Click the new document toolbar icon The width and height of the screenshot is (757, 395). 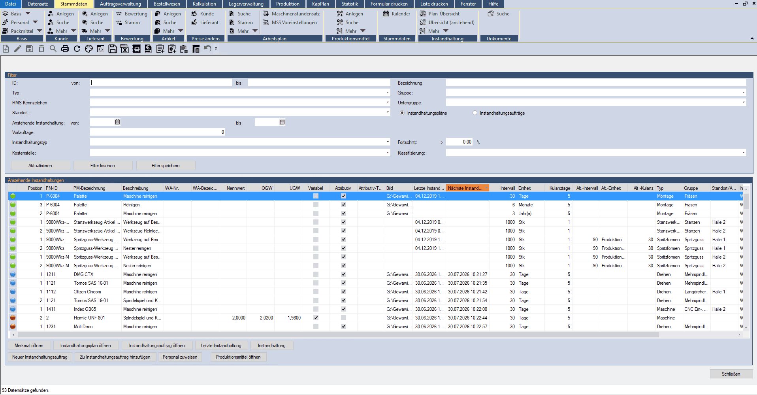point(6,49)
